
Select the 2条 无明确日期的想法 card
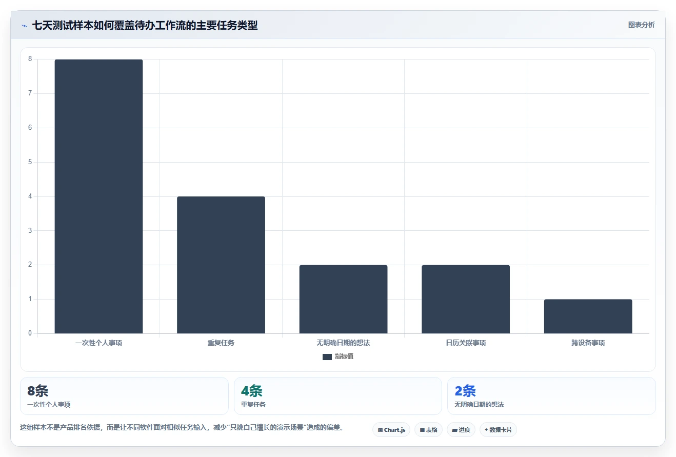551,396
